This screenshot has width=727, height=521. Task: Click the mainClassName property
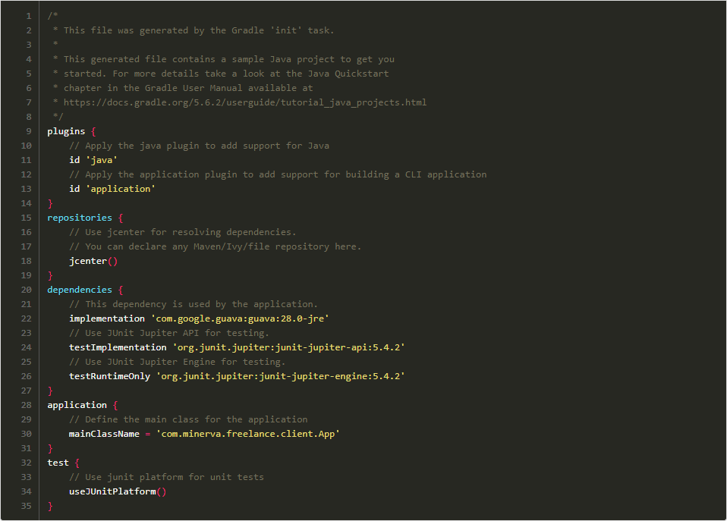coord(104,434)
